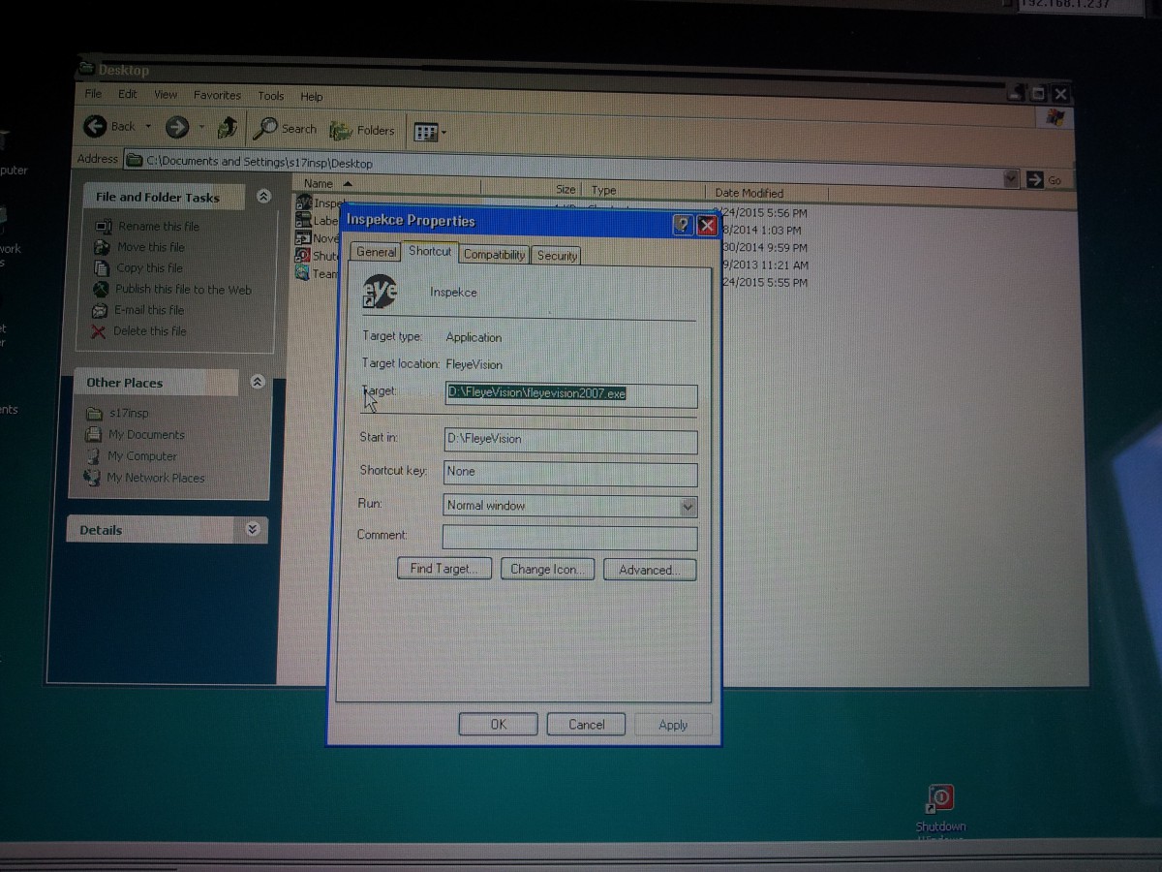
Task: Click the red Delete this file icon
Action: [99, 331]
